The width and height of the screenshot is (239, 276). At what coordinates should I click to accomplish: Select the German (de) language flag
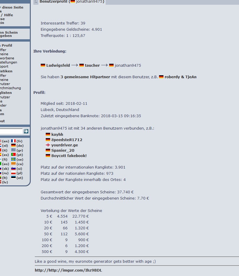click(x=13, y=146)
